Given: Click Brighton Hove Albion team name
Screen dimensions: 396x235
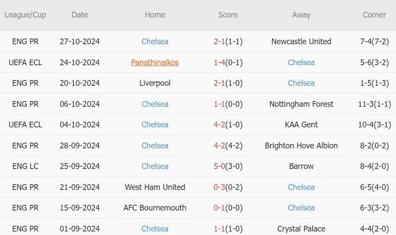Looking at the screenshot, I should pos(301,146).
